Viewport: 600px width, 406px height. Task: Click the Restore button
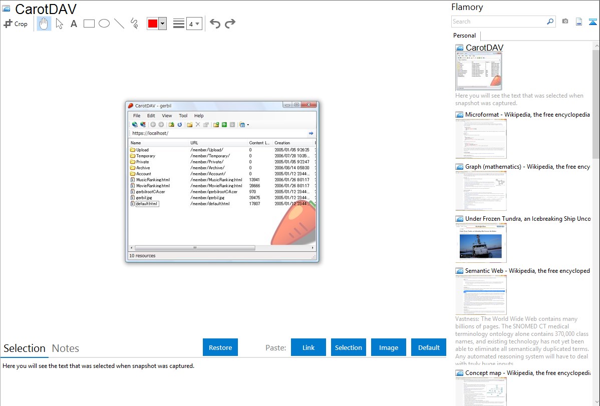pyautogui.click(x=220, y=347)
